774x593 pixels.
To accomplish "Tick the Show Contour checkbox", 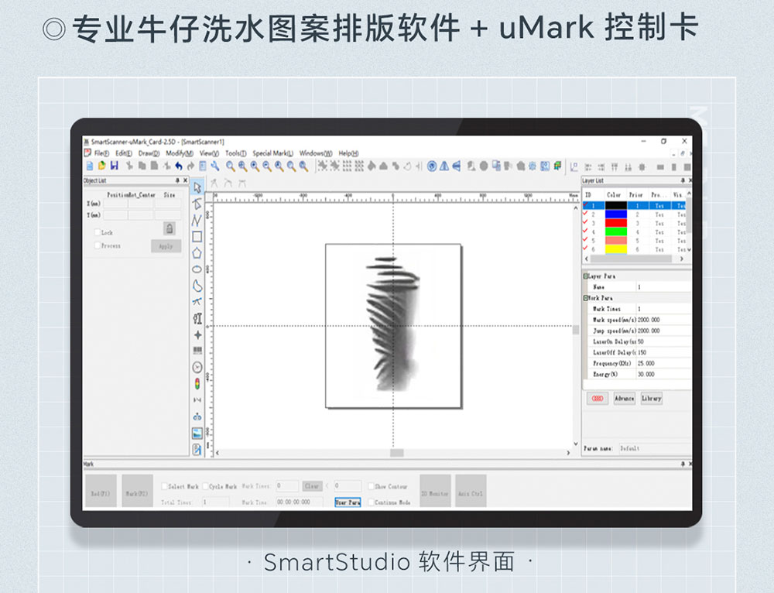I will [371, 486].
